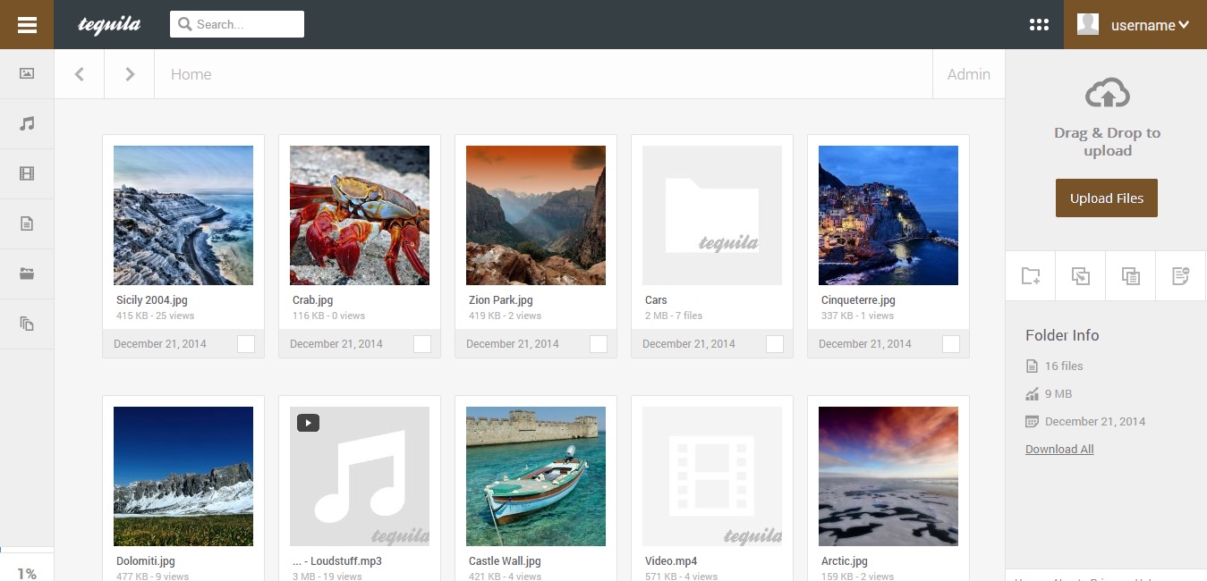This screenshot has height=581, width=1207.
Task: Click the move files icon in right panel
Action: [x=1081, y=276]
